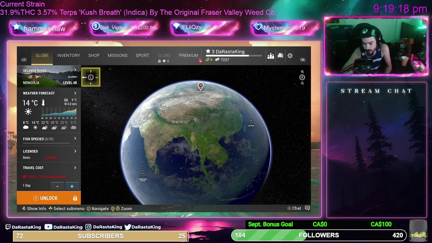Click the Fish Species progress bar
Viewport: 432px width, 243px height.
tap(46, 143)
